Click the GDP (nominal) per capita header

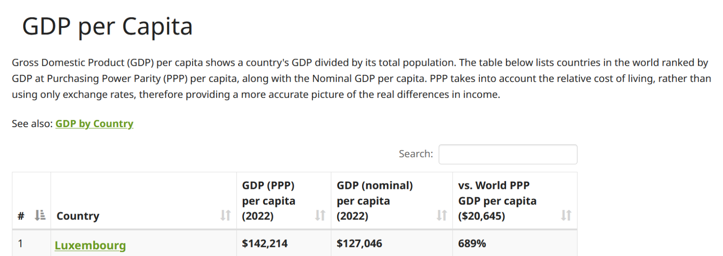pos(392,201)
